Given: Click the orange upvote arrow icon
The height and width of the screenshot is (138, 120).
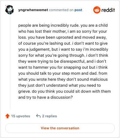Looking at the screenshot, I should [7, 116].
